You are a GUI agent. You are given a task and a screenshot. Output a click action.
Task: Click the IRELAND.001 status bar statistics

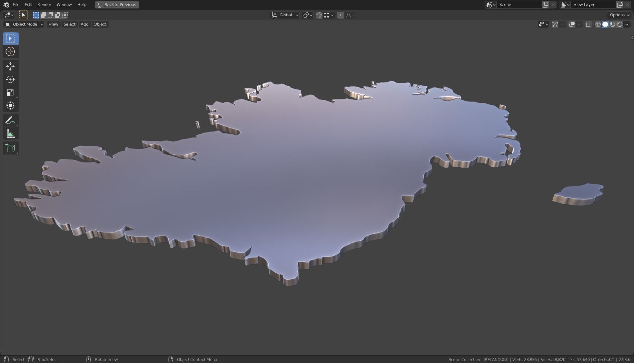[x=539, y=359]
